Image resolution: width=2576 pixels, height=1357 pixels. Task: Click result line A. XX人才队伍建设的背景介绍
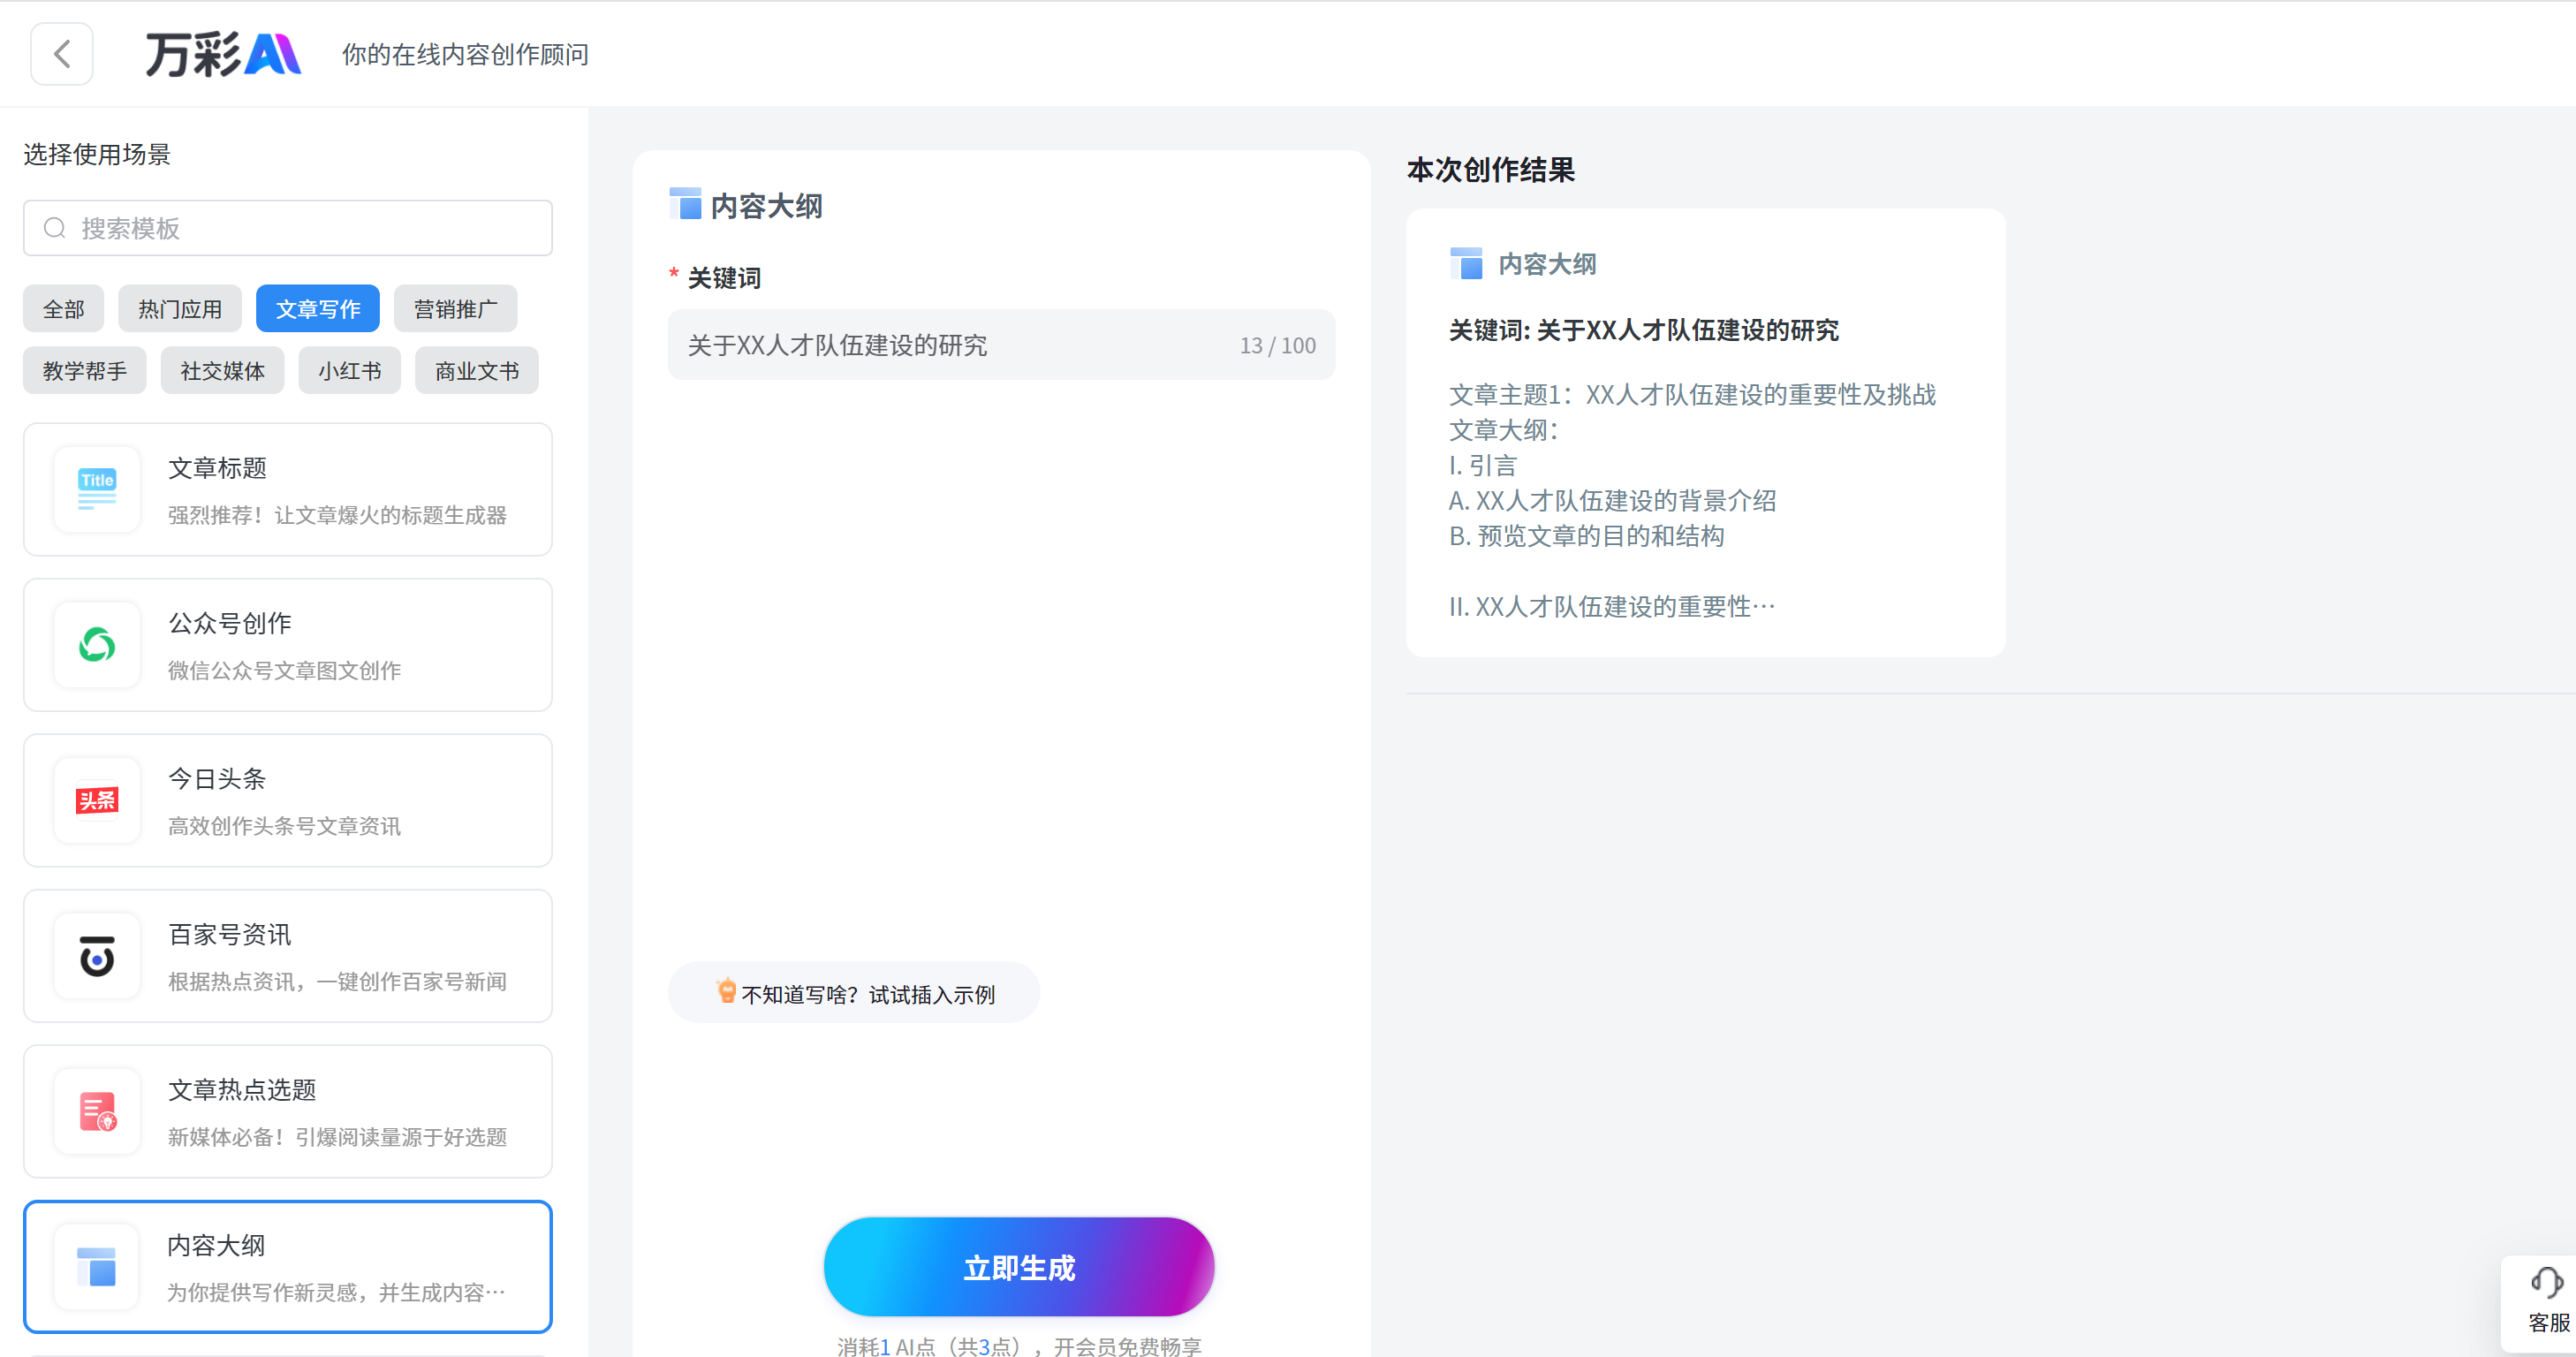tap(1613, 500)
